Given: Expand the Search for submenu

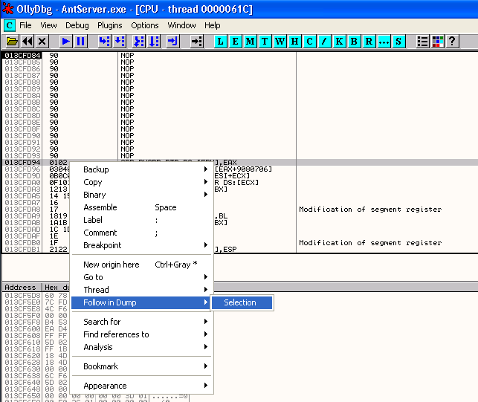Looking at the screenshot, I should 141,322.
